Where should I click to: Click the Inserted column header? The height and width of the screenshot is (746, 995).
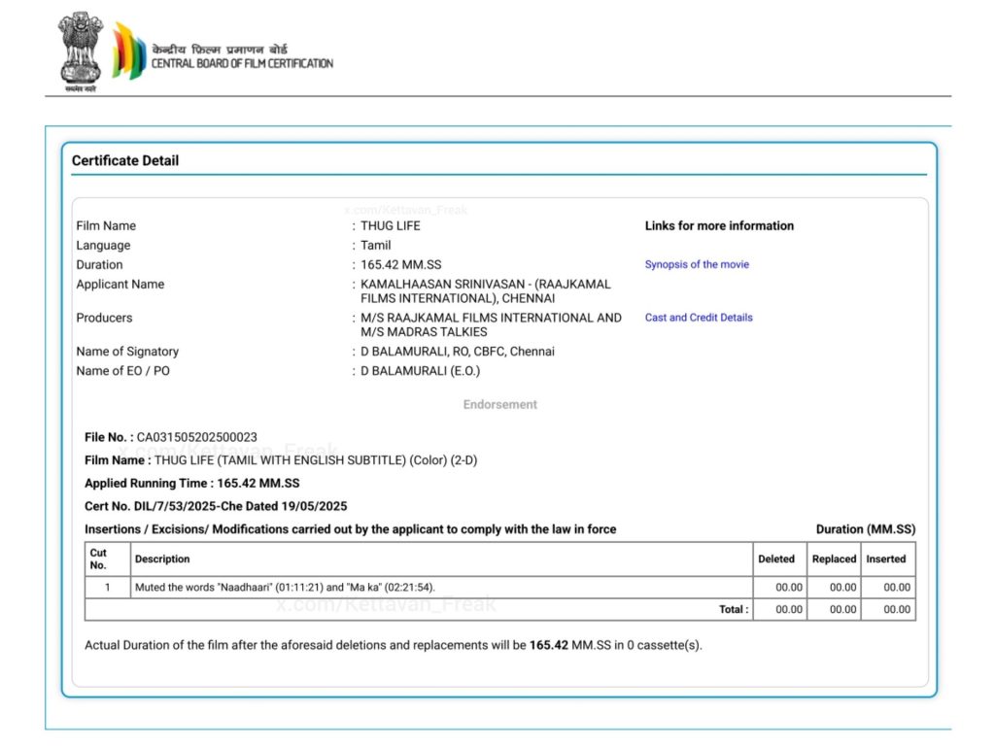885,559
